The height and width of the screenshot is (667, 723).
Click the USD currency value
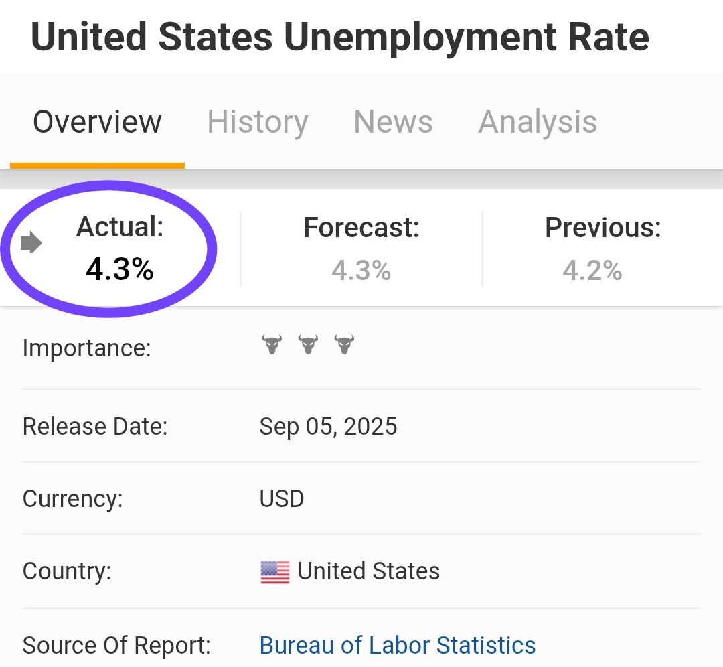(282, 499)
